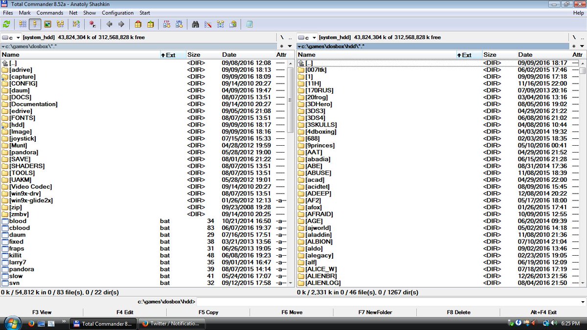
Task: Select the [ALBION] folder in right panel
Action: [319, 242]
